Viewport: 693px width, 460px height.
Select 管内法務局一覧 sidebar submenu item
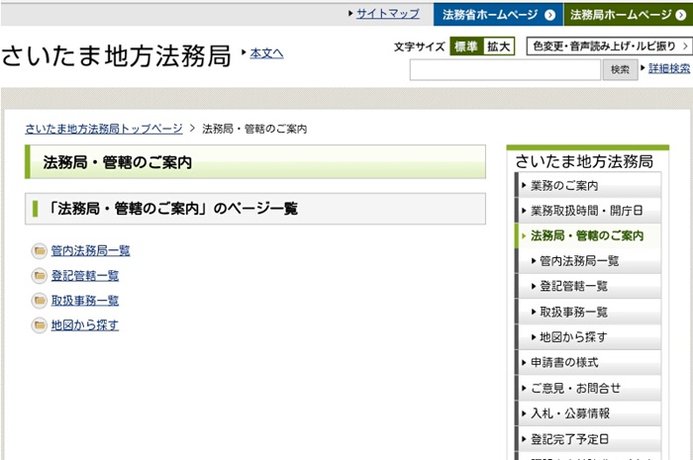(x=588, y=261)
